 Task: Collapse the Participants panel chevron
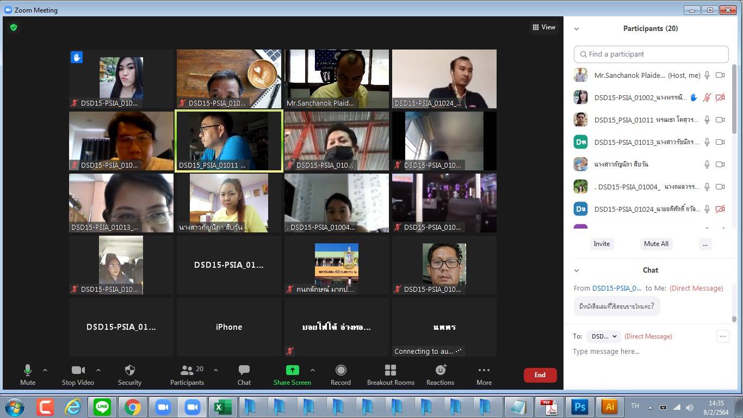coord(577,29)
